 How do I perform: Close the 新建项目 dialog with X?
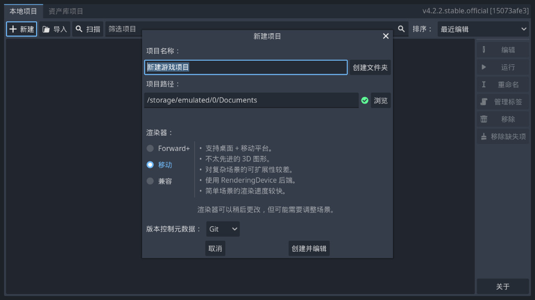point(386,36)
